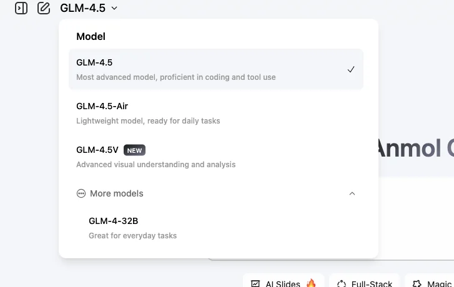Image resolution: width=454 pixels, height=287 pixels.
Task: Click the NEW badge beside GLM-4.5V
Action: tap(134, 150)
